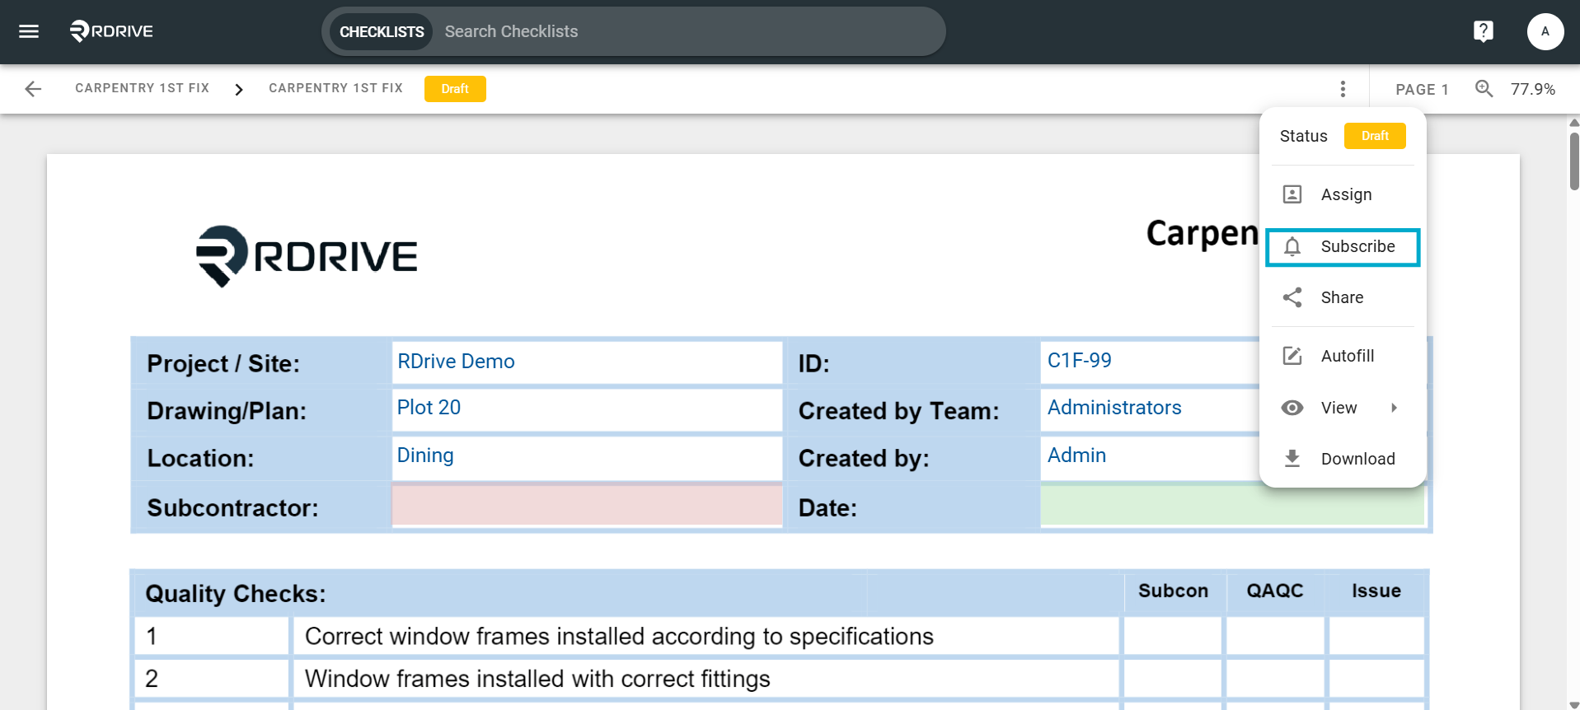The width and height of the screenshot is (1580, 710).
Task: Open the Draft status selector in menu
Action: (x=1375, y=136)
